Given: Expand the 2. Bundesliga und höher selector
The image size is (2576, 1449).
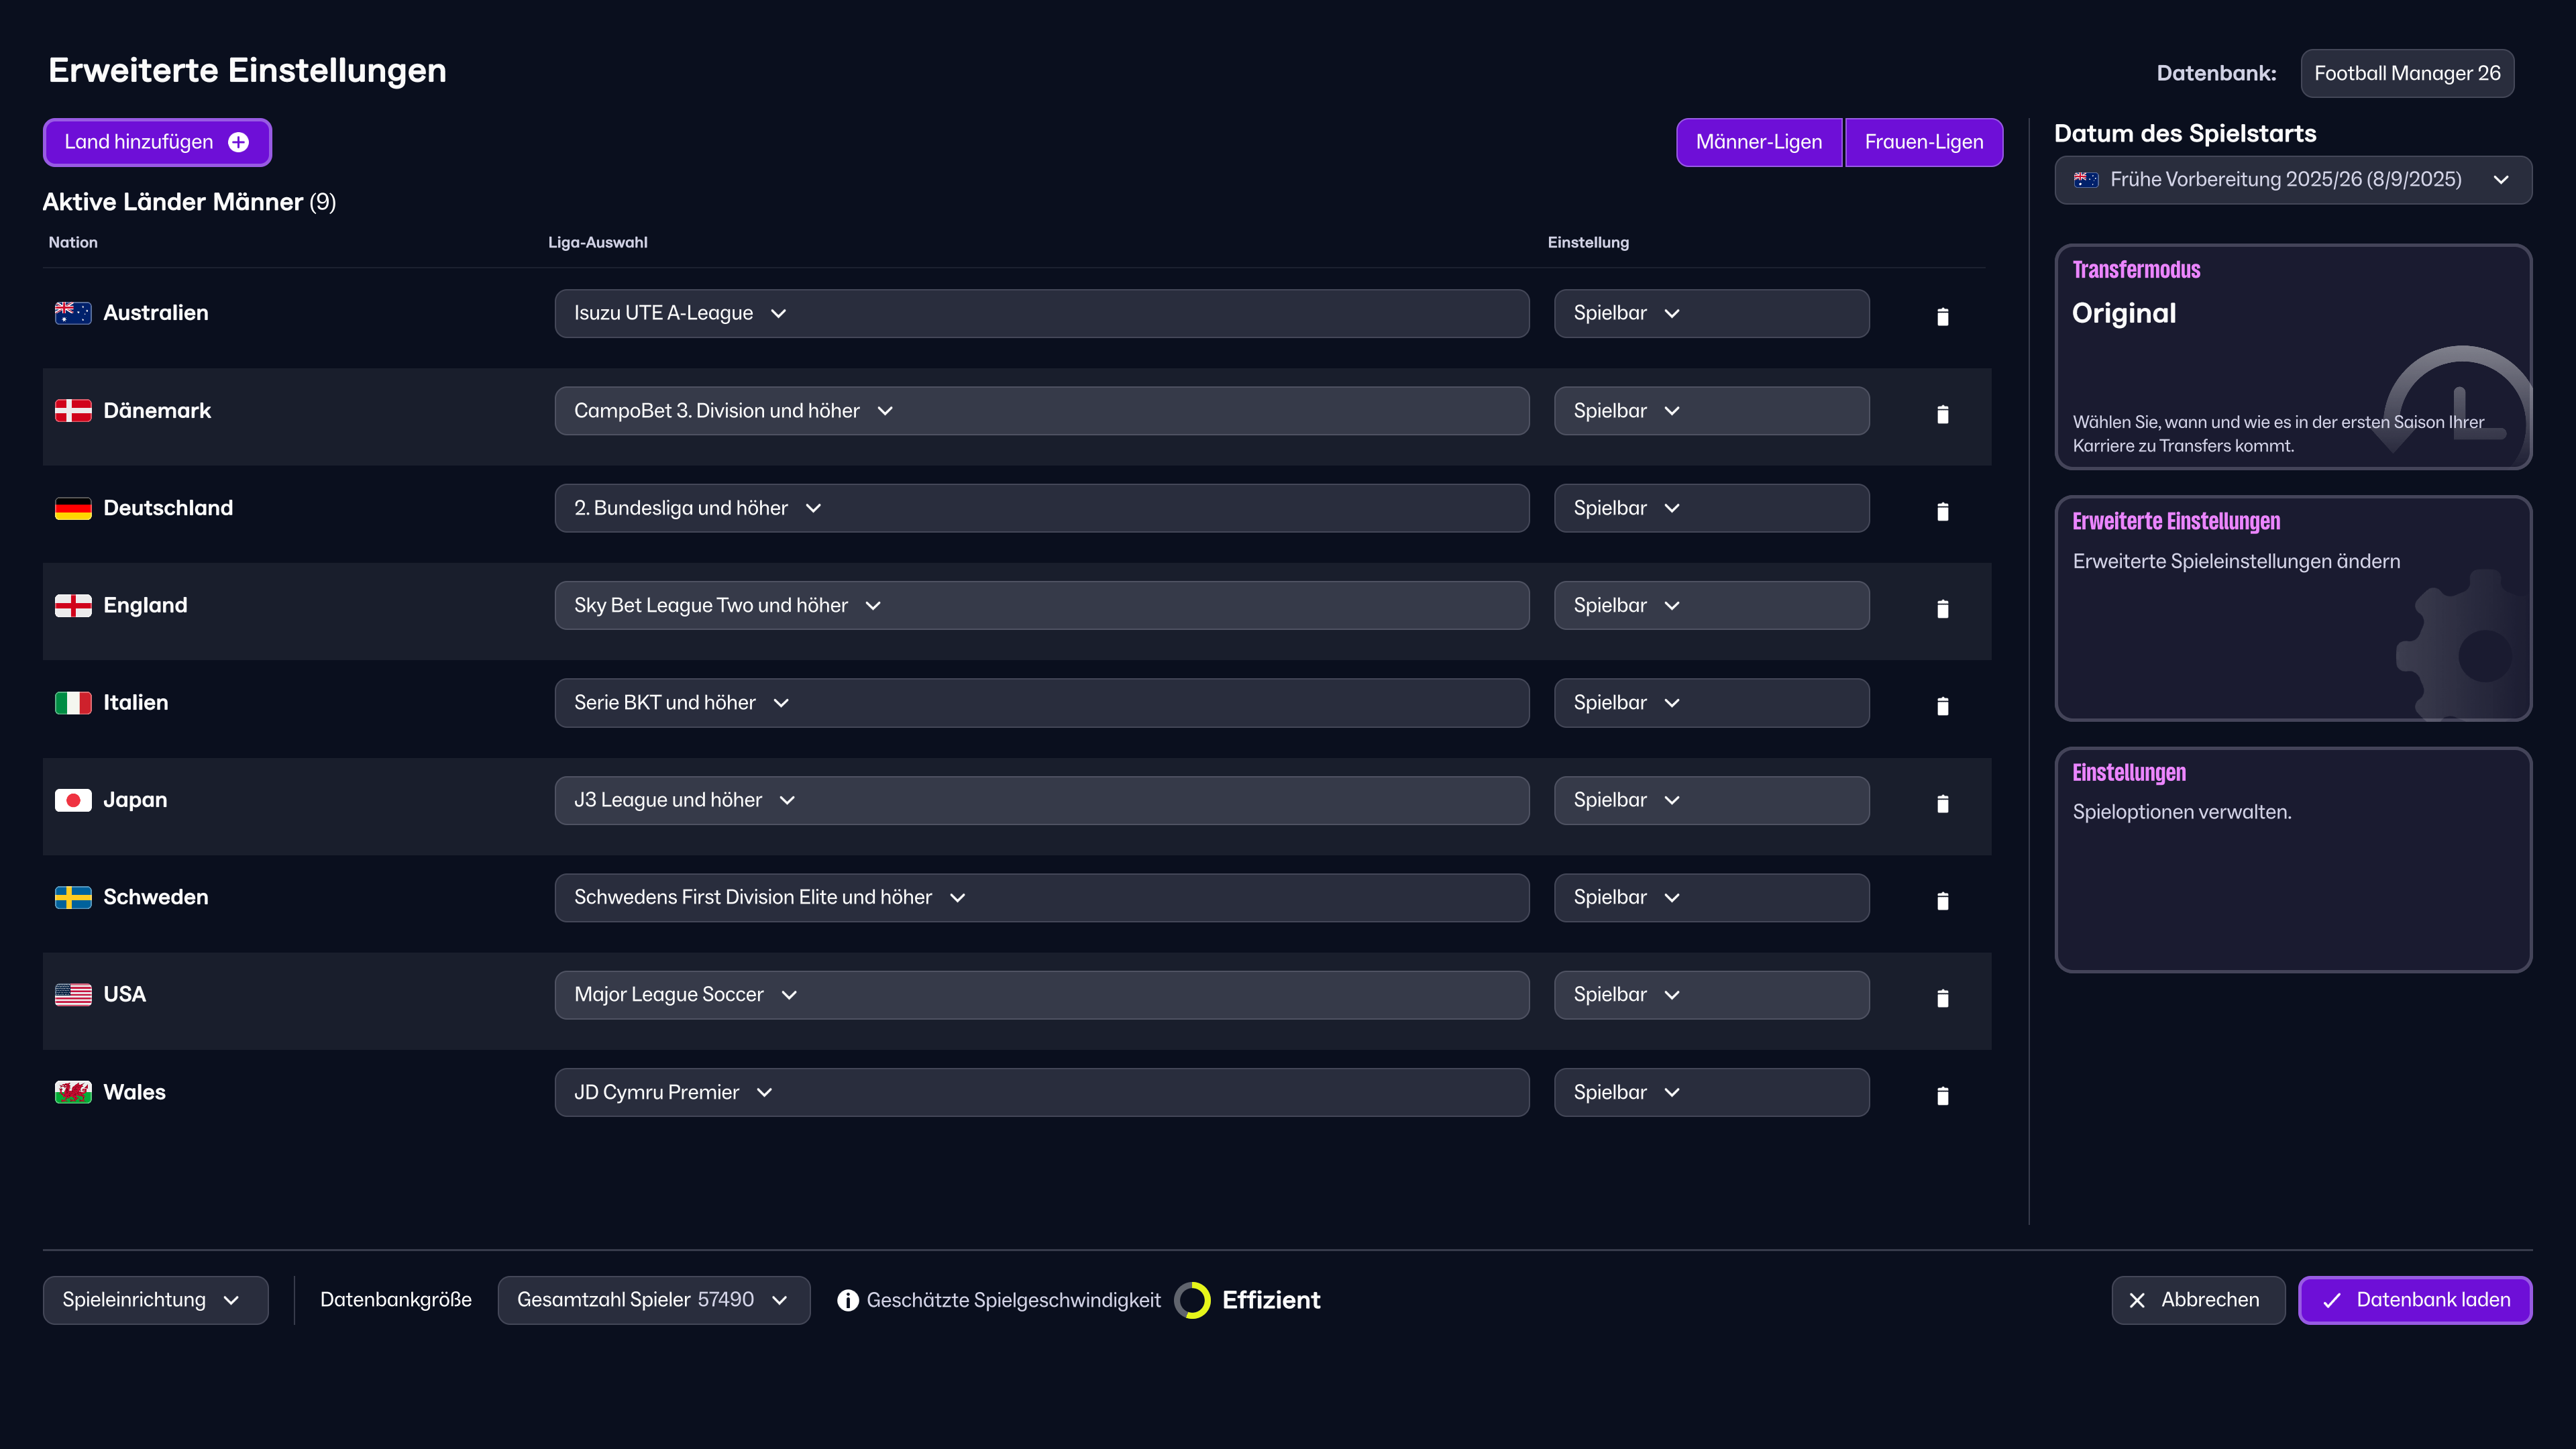Looking at the screenshot, I should coord(812,508).
